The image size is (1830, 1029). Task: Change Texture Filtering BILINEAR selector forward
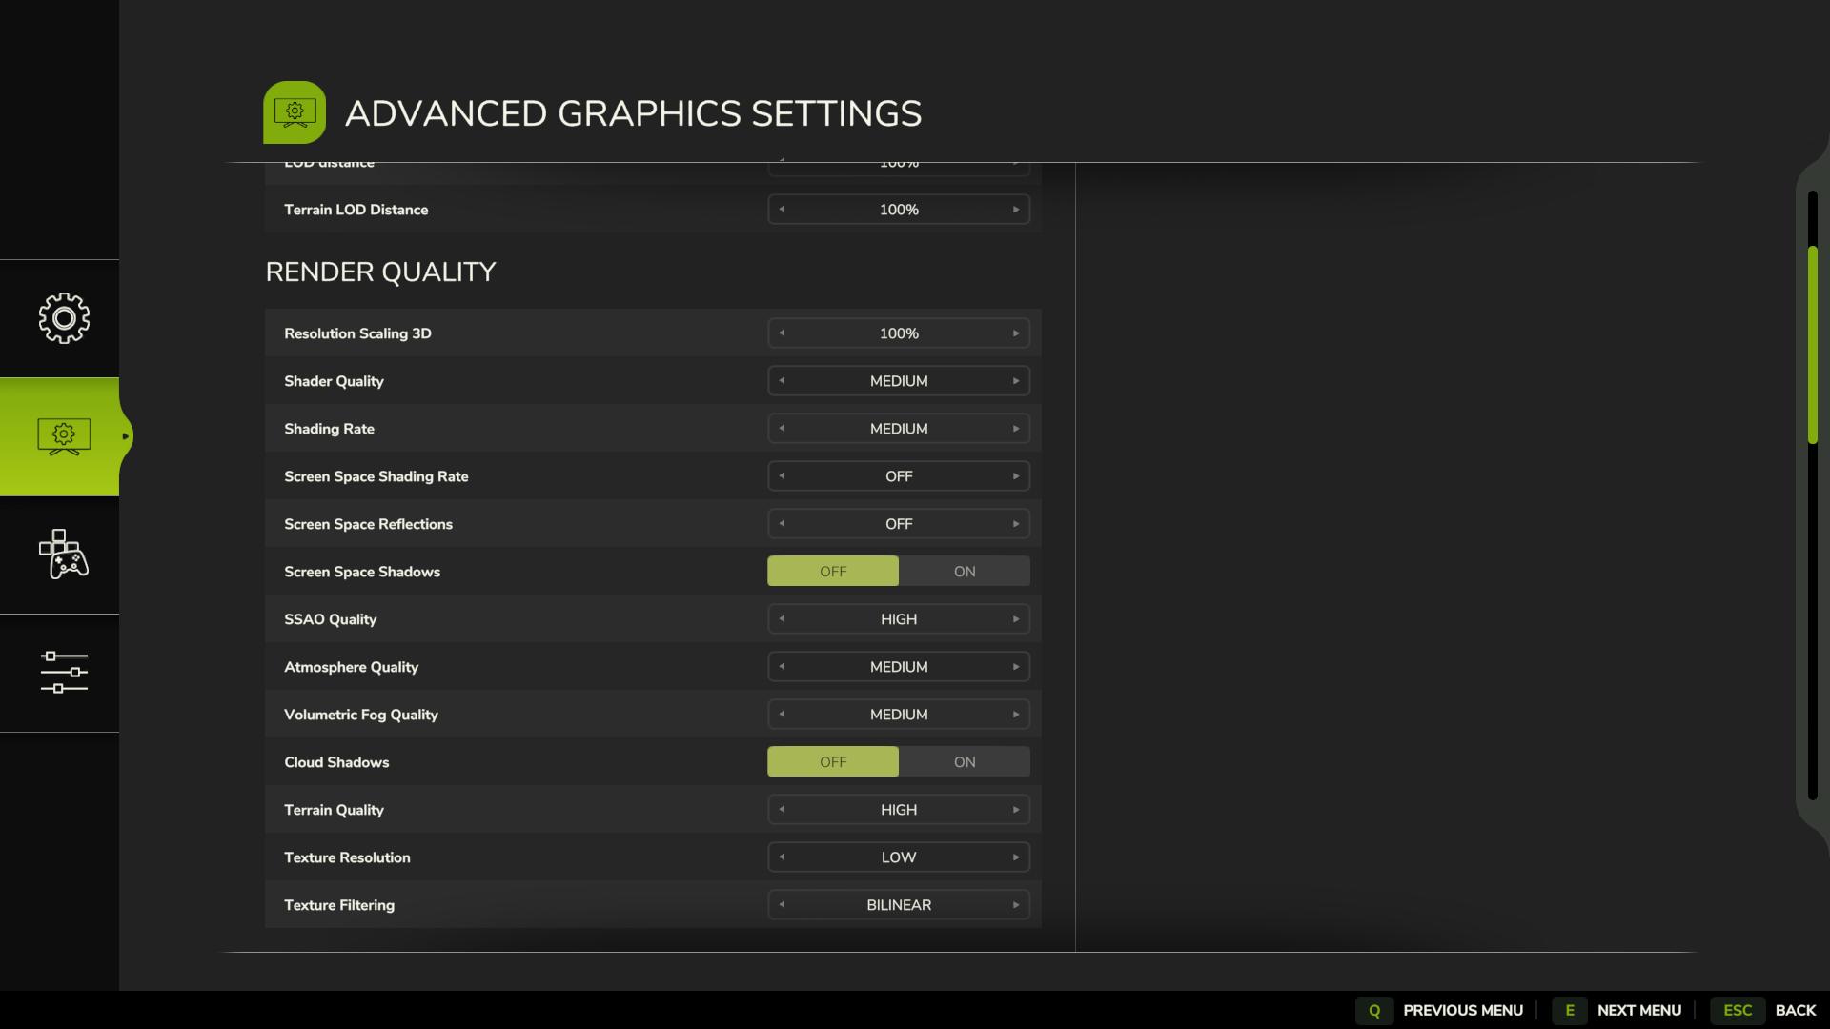pos(1016,905)
